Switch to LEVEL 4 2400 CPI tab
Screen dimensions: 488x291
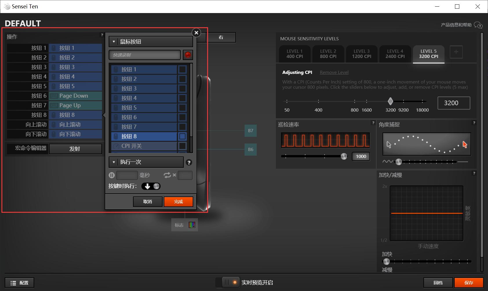(395, 54)
